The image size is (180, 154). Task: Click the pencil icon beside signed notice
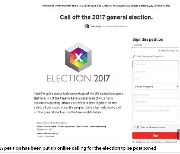[x=134, y=57]
